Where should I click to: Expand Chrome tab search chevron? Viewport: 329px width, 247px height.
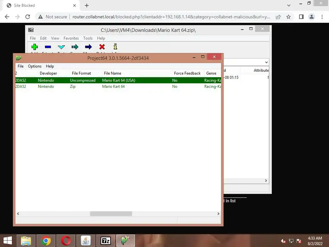point(289,5)
